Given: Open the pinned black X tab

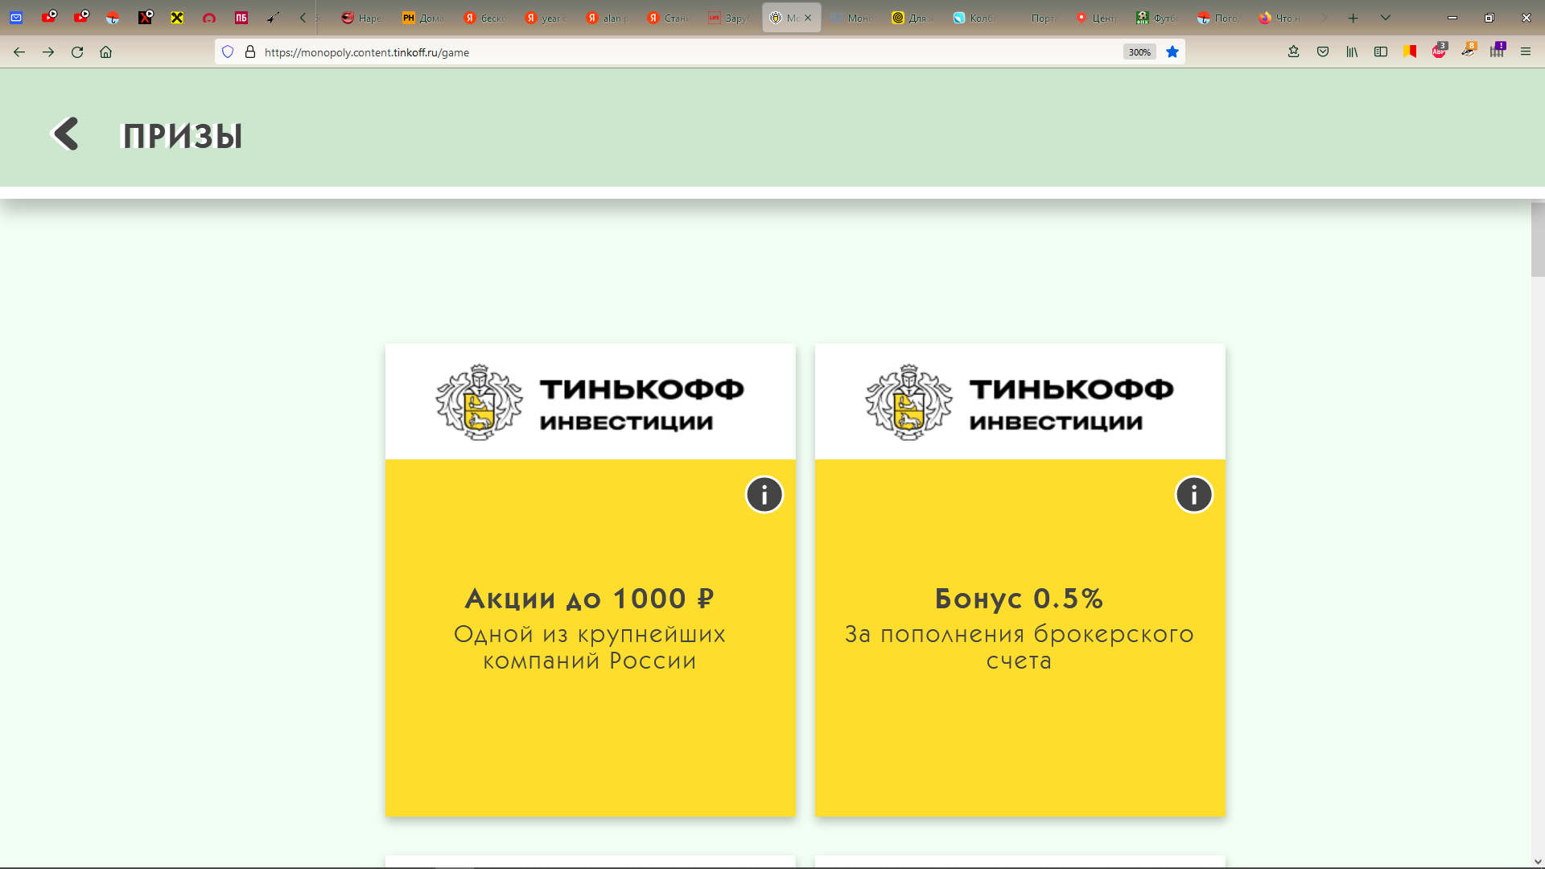Looking at the screenshot, I should pyautogui.click(x=145, y=18).
